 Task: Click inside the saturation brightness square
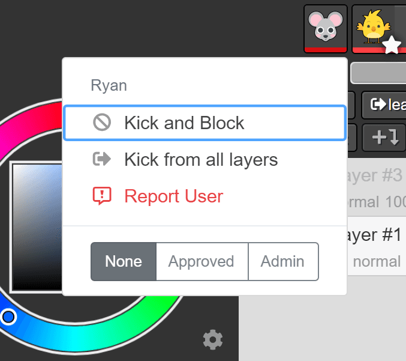(36, 228)
